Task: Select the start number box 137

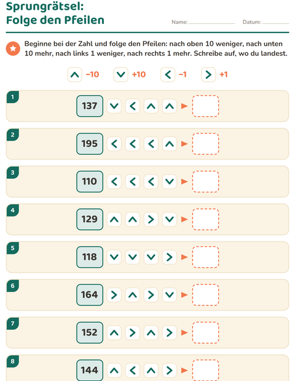Action: [90, 106]
